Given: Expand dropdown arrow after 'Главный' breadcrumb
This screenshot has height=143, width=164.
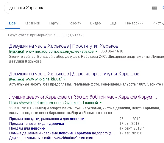Looking at the screenshot, I should tap(101, 102).
